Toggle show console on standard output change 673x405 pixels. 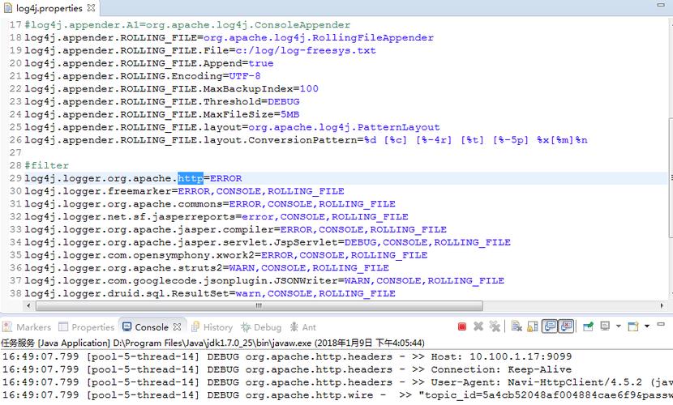pos(549,326)
